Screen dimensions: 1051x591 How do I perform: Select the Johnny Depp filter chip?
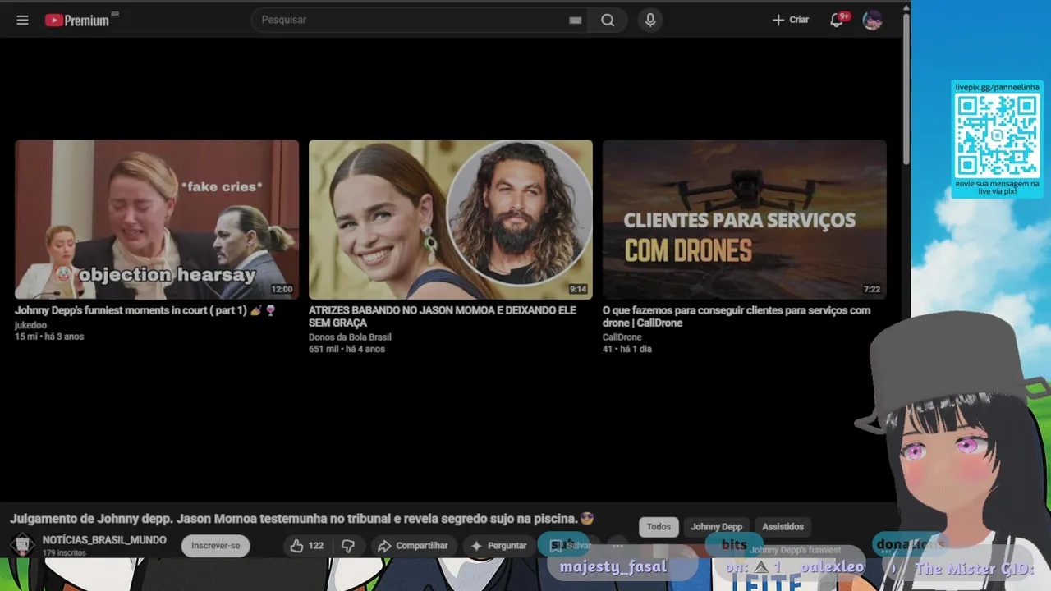point(716,527)
